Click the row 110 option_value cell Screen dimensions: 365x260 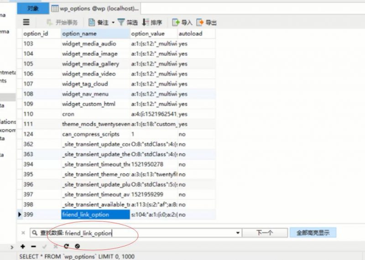coord(154,114)
